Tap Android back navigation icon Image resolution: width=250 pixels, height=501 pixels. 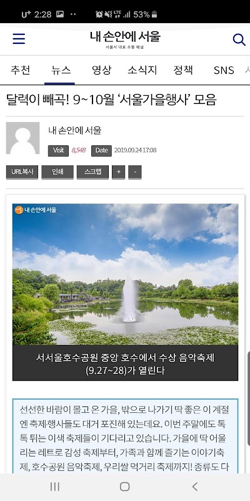pyautogui.click(x=195, y=487)
